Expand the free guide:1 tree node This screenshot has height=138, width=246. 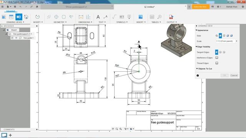(x=8, y=38)
